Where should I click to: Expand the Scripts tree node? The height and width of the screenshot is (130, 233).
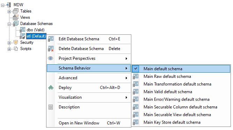point(9,49)
